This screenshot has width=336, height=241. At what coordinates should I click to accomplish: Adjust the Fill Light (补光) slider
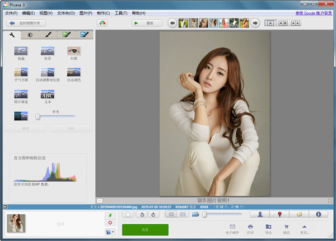(38, 116)
